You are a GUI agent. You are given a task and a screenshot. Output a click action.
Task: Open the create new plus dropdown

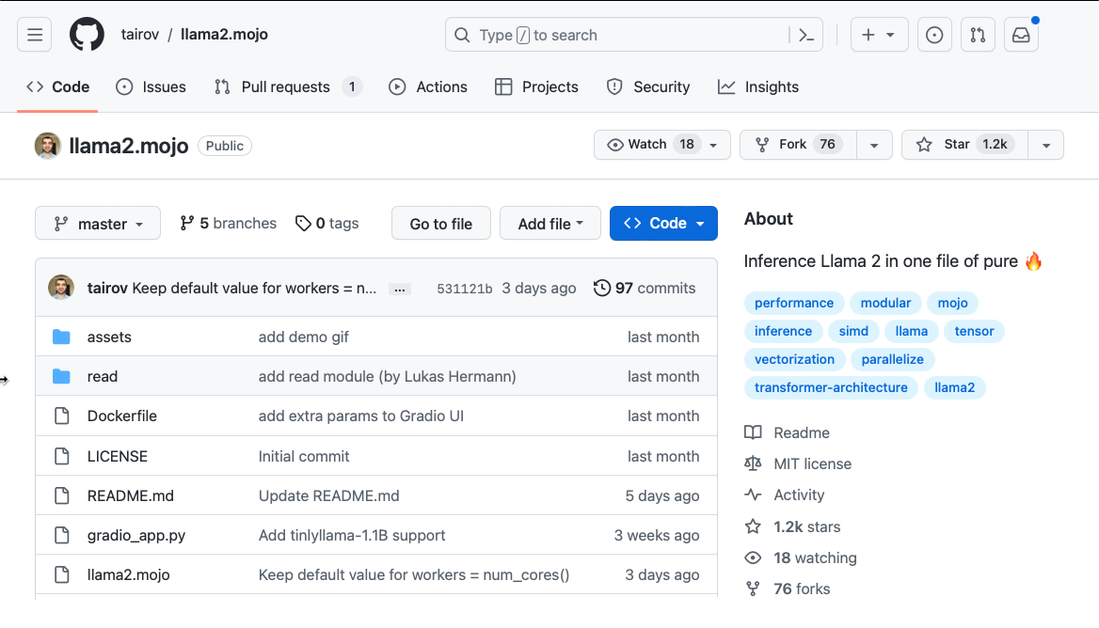coord(879,35)
